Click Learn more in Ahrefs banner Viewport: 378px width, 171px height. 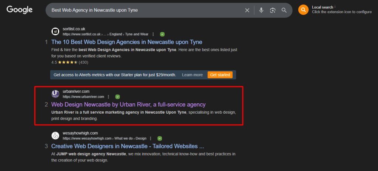tap(192, 75)
